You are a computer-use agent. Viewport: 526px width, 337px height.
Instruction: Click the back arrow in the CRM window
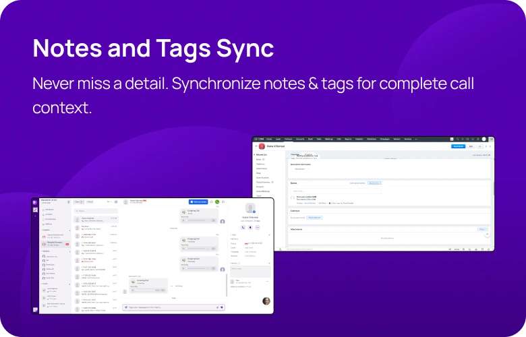point(256,146)
